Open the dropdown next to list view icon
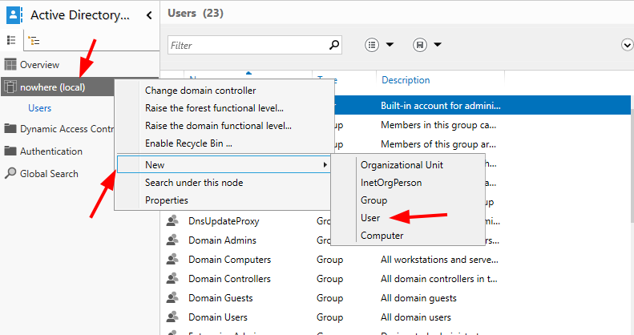 (x=390, y=44)
